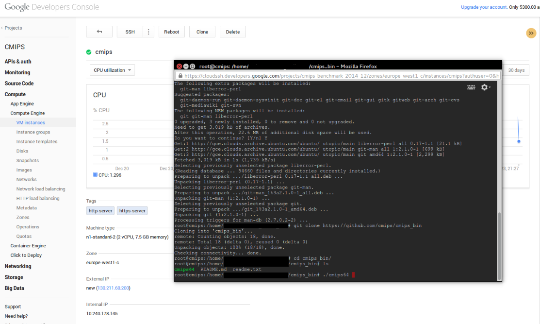Image resolution: width=540 pixels, height=324 pixels.
Task: Open Metadata in the sidebar
Action: (x=27, y=208)
